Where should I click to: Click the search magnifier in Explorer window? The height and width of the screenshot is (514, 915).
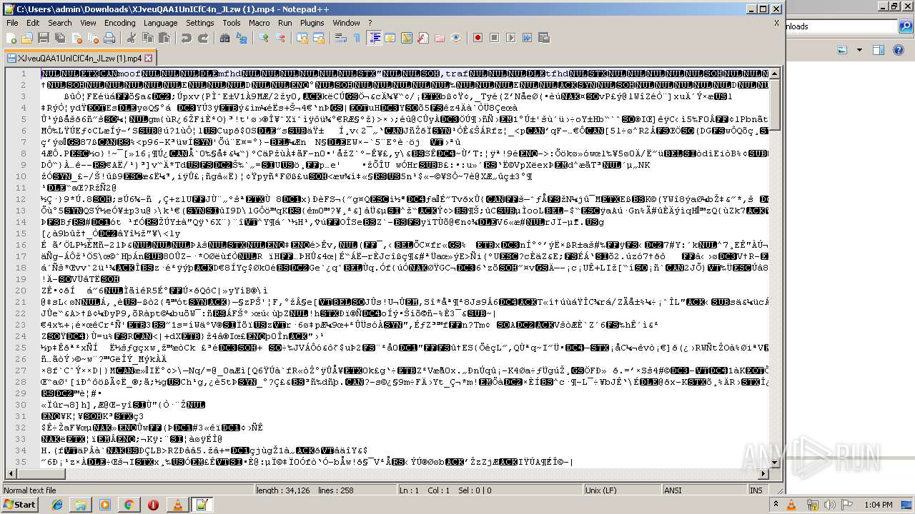point(905,26)
